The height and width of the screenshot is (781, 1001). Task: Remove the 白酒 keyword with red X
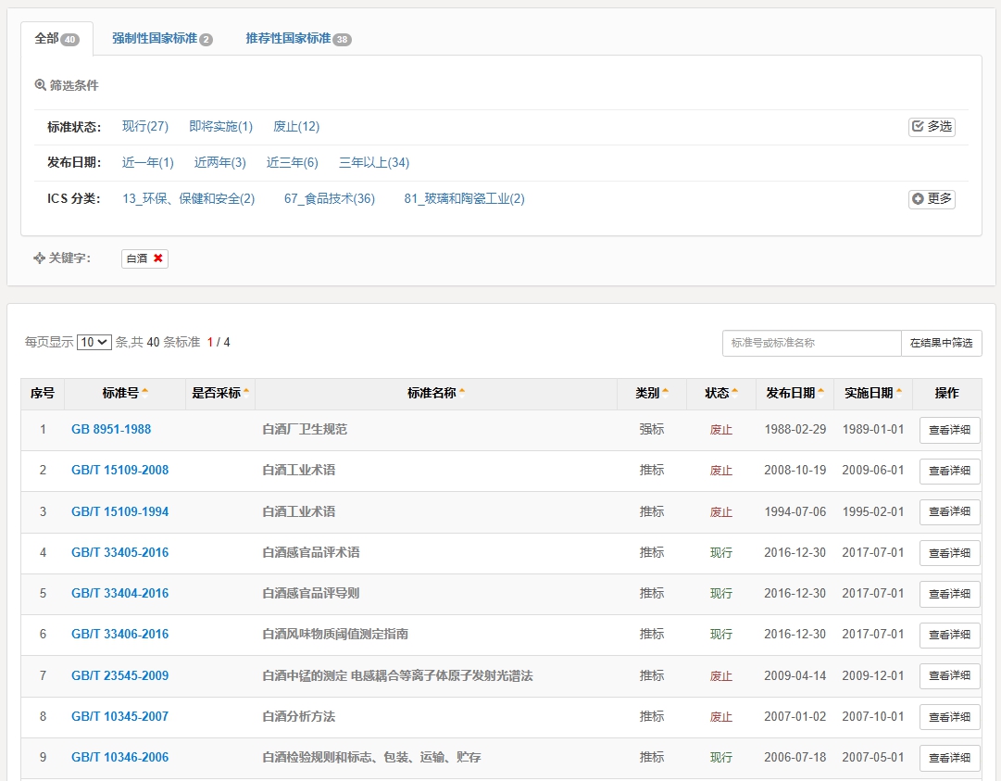click(x=157, y=258)
